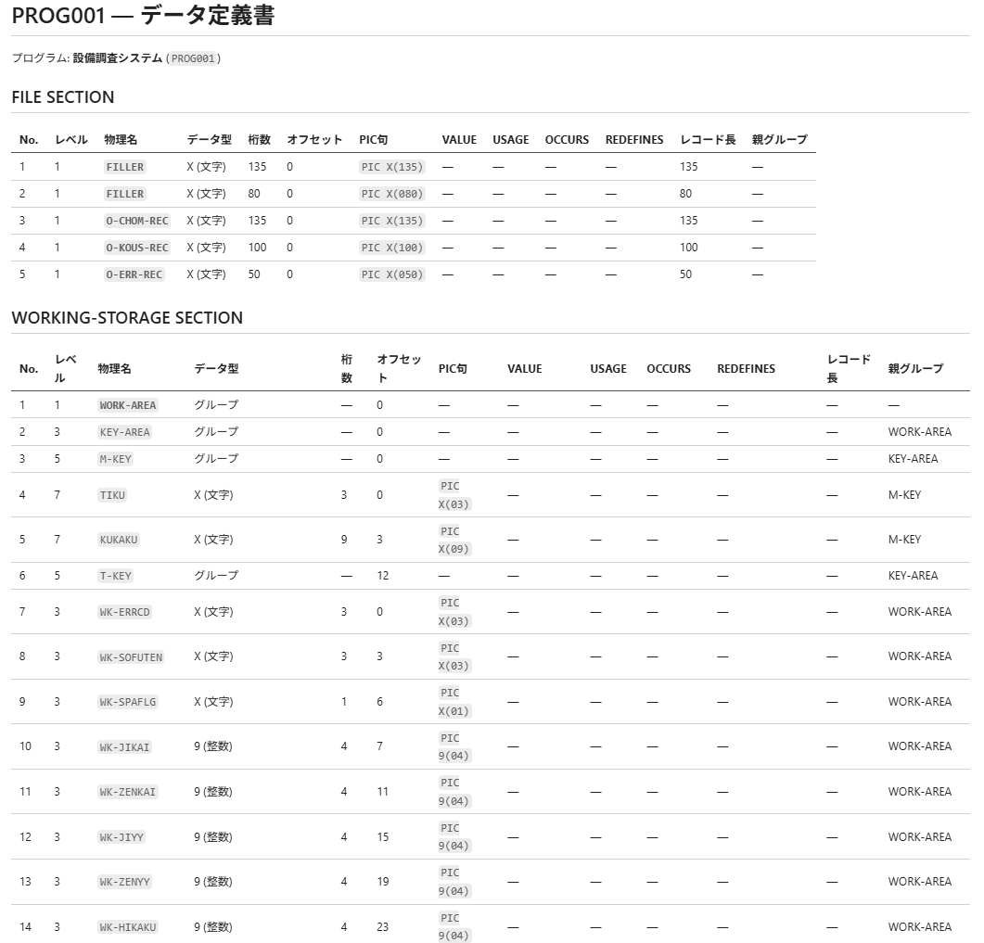Click the データ型 header in the WORKING-STORAGE table
This screenshot has width=984, height=943.
[216, 368]
